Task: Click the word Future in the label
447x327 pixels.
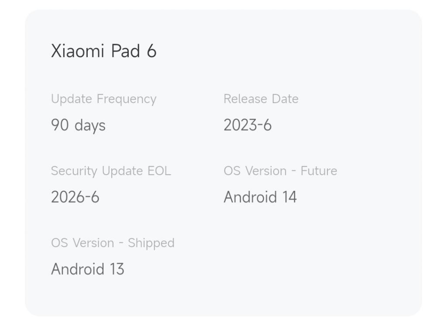Action: pyautogui.click(x=319, y=171)
